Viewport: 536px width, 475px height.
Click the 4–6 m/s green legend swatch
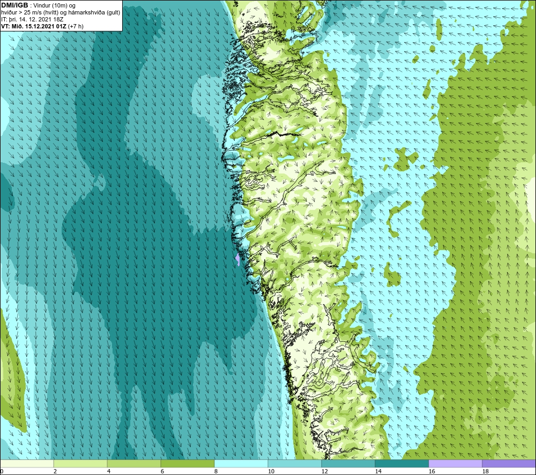[x=134, y=463]
